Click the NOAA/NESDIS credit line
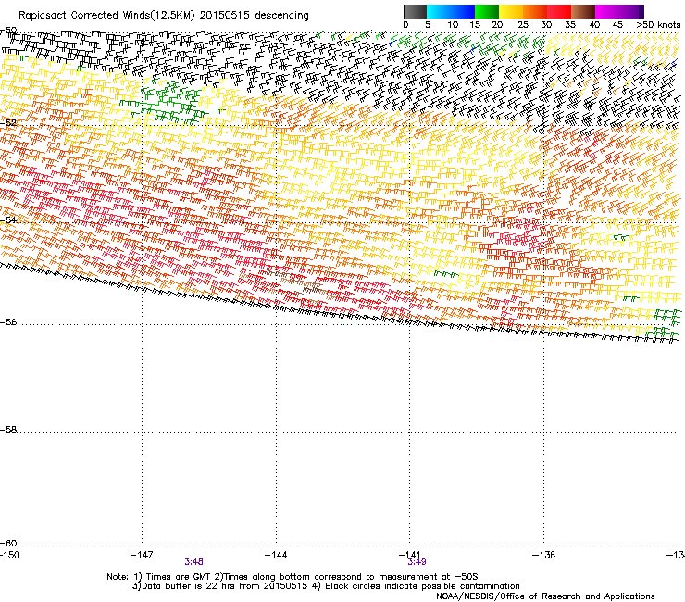685x602 pixels. [545, 596]
